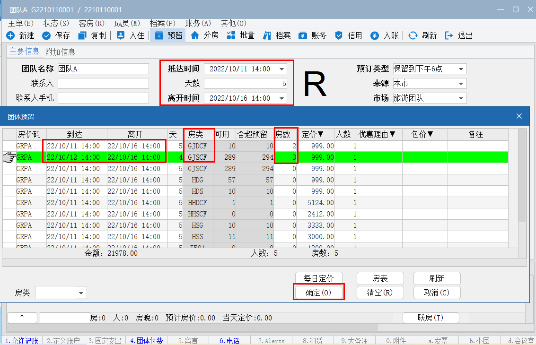Click the 3333.00 price cell

[316, 225]
